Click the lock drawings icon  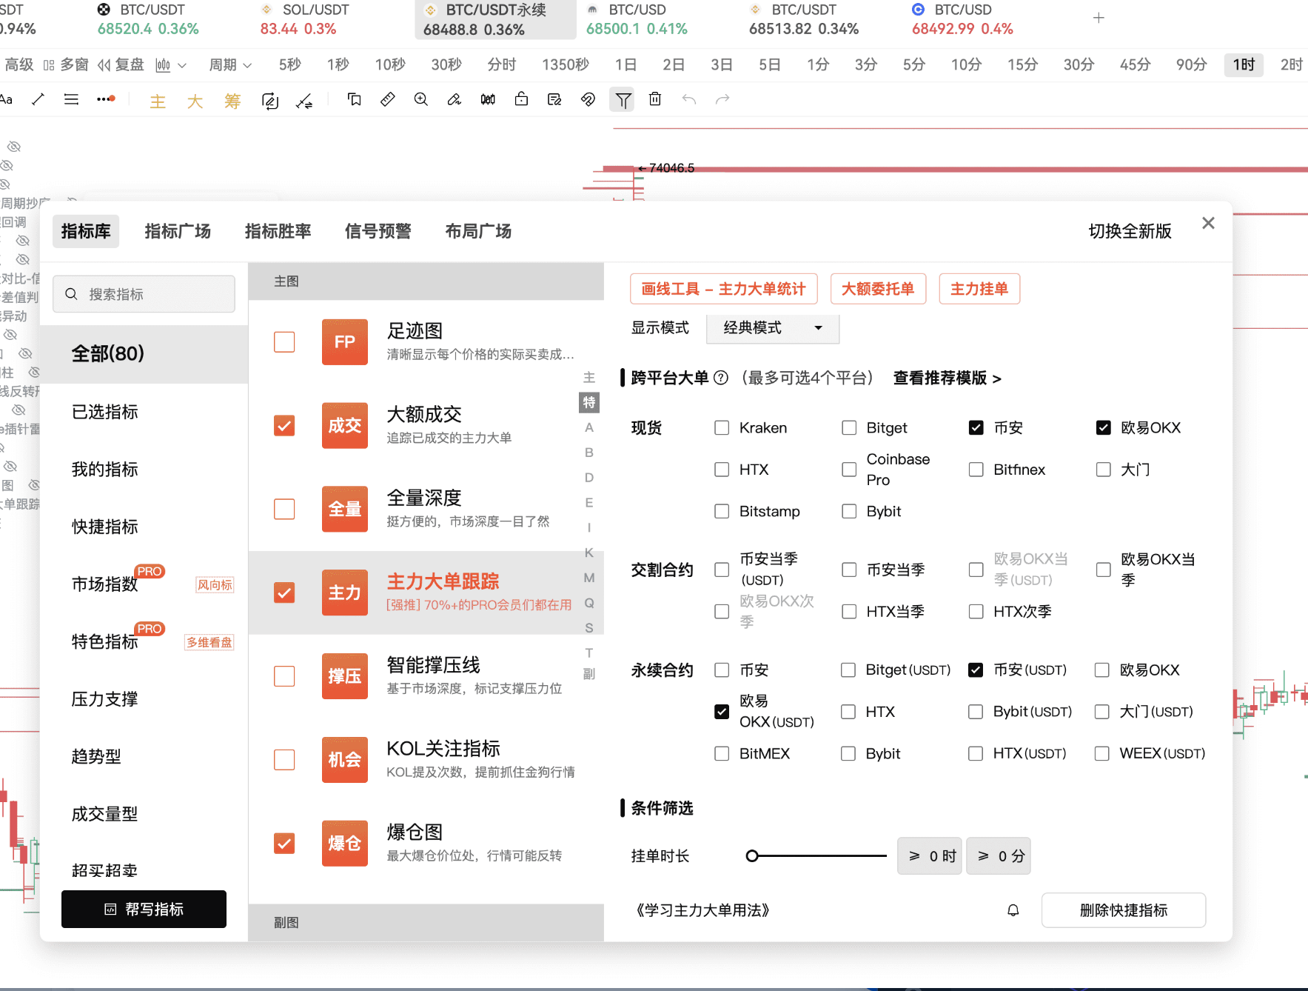pos(521,99)
